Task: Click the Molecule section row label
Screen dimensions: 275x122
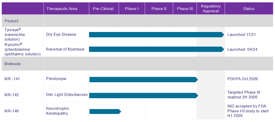Action: (12, 64)
